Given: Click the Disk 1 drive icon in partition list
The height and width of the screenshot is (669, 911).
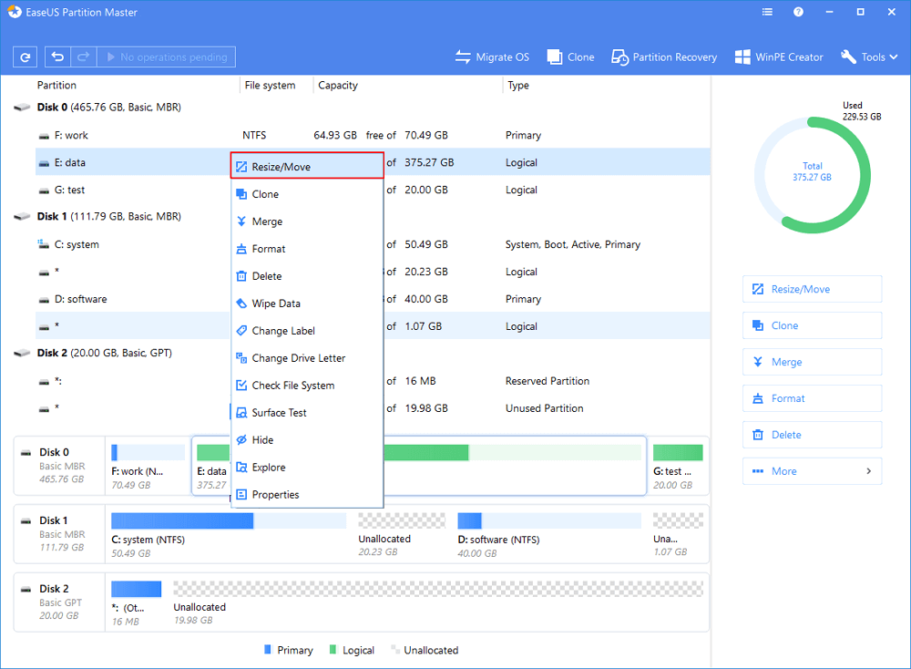Looking at the screenshot, I should pyautogui.click(x=22, y=217).
